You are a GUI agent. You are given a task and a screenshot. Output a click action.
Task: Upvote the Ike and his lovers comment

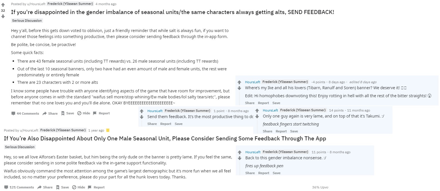(239, 82)
